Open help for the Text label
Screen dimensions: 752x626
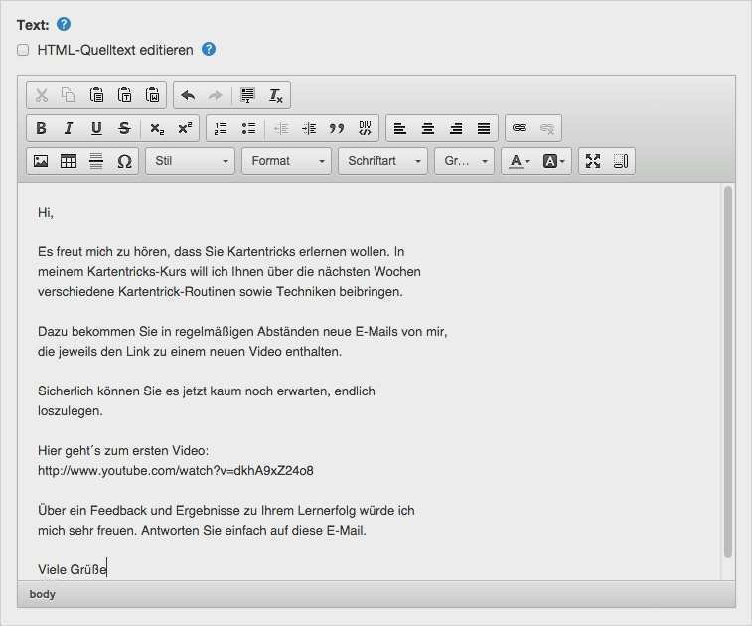pyautogui.click(x=64, y=24)
